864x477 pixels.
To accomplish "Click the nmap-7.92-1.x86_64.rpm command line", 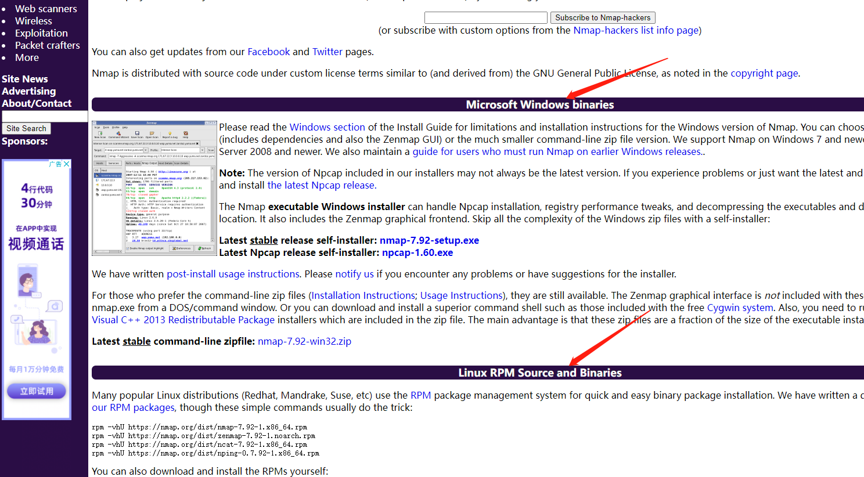I will tap(199, 427).
